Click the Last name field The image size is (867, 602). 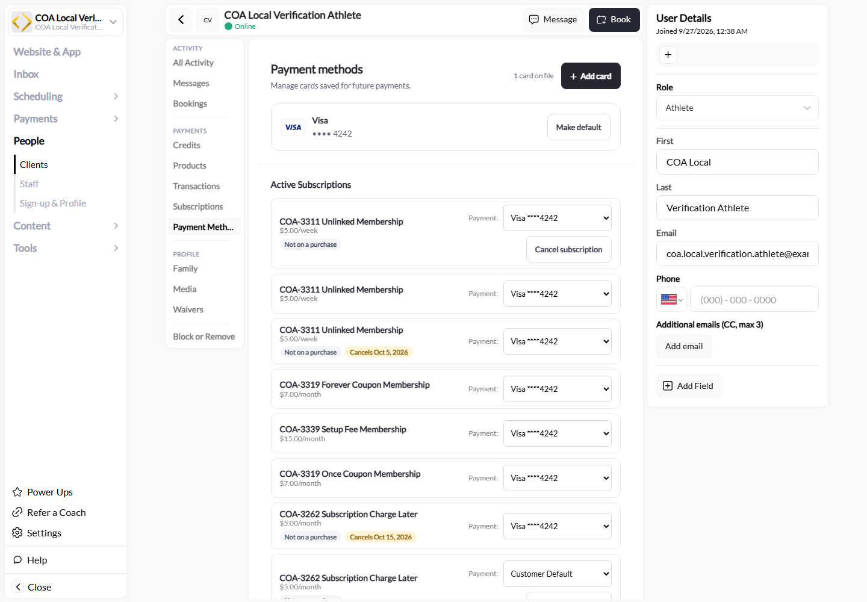tap(738, 208)
